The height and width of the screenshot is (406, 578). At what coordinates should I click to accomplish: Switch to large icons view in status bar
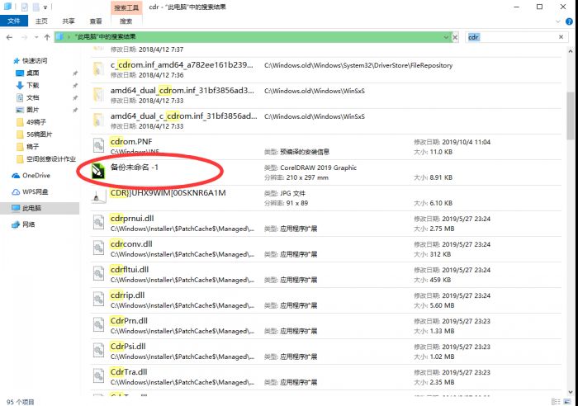[x=568, y=402]
